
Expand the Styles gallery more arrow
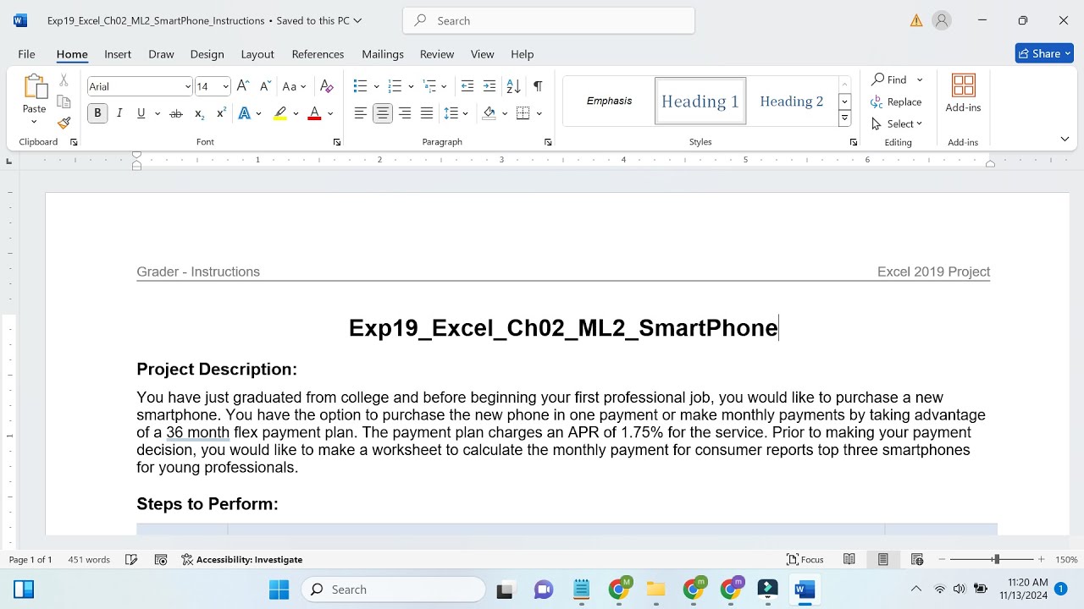point(844,119)
